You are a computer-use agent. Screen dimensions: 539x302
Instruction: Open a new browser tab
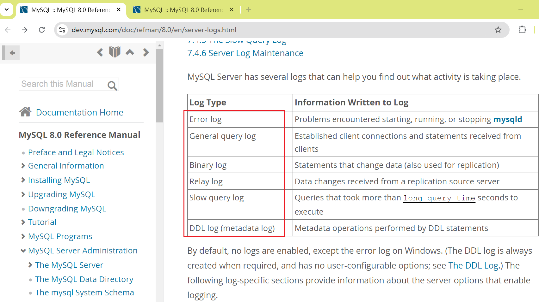(249, 10)
